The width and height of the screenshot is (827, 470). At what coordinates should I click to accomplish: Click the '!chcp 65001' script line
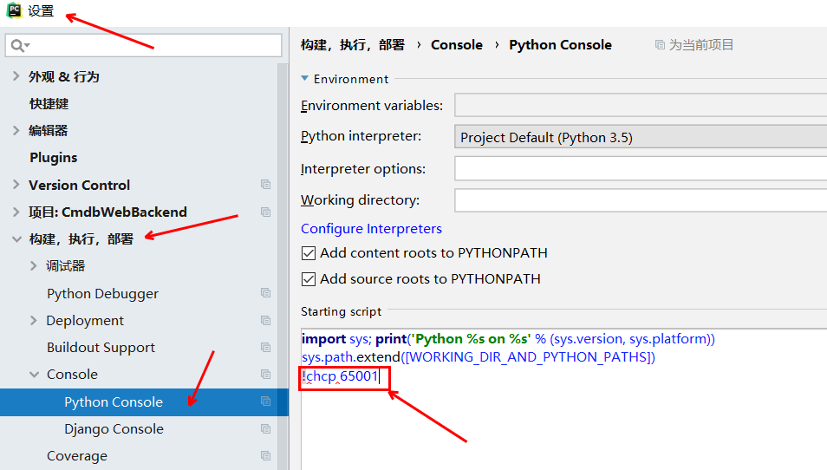340,376
